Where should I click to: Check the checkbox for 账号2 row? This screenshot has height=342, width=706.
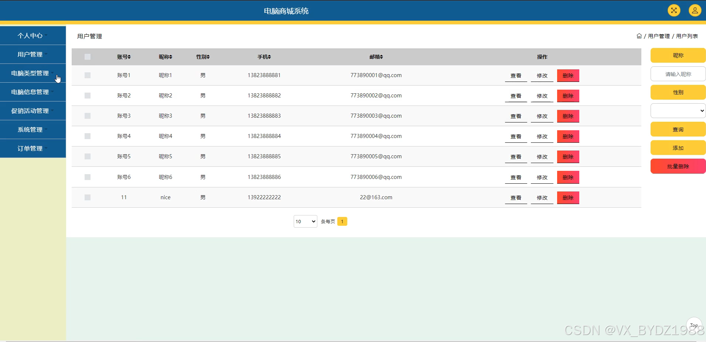click(88, 96)
